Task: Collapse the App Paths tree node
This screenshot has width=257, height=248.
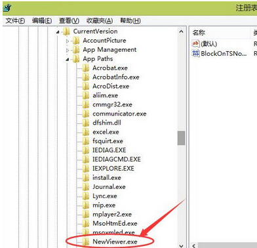Action: (68, 60)
